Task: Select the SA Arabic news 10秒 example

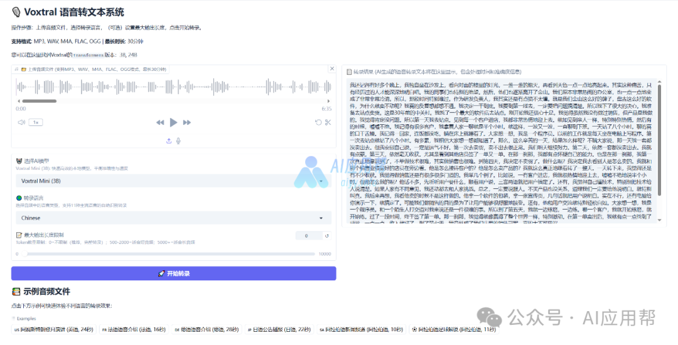Action: click(362, 329)
